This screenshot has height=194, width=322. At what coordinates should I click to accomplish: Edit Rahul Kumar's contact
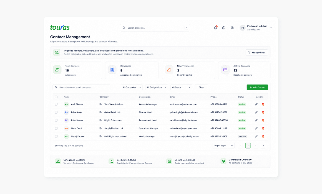(256, 120)
